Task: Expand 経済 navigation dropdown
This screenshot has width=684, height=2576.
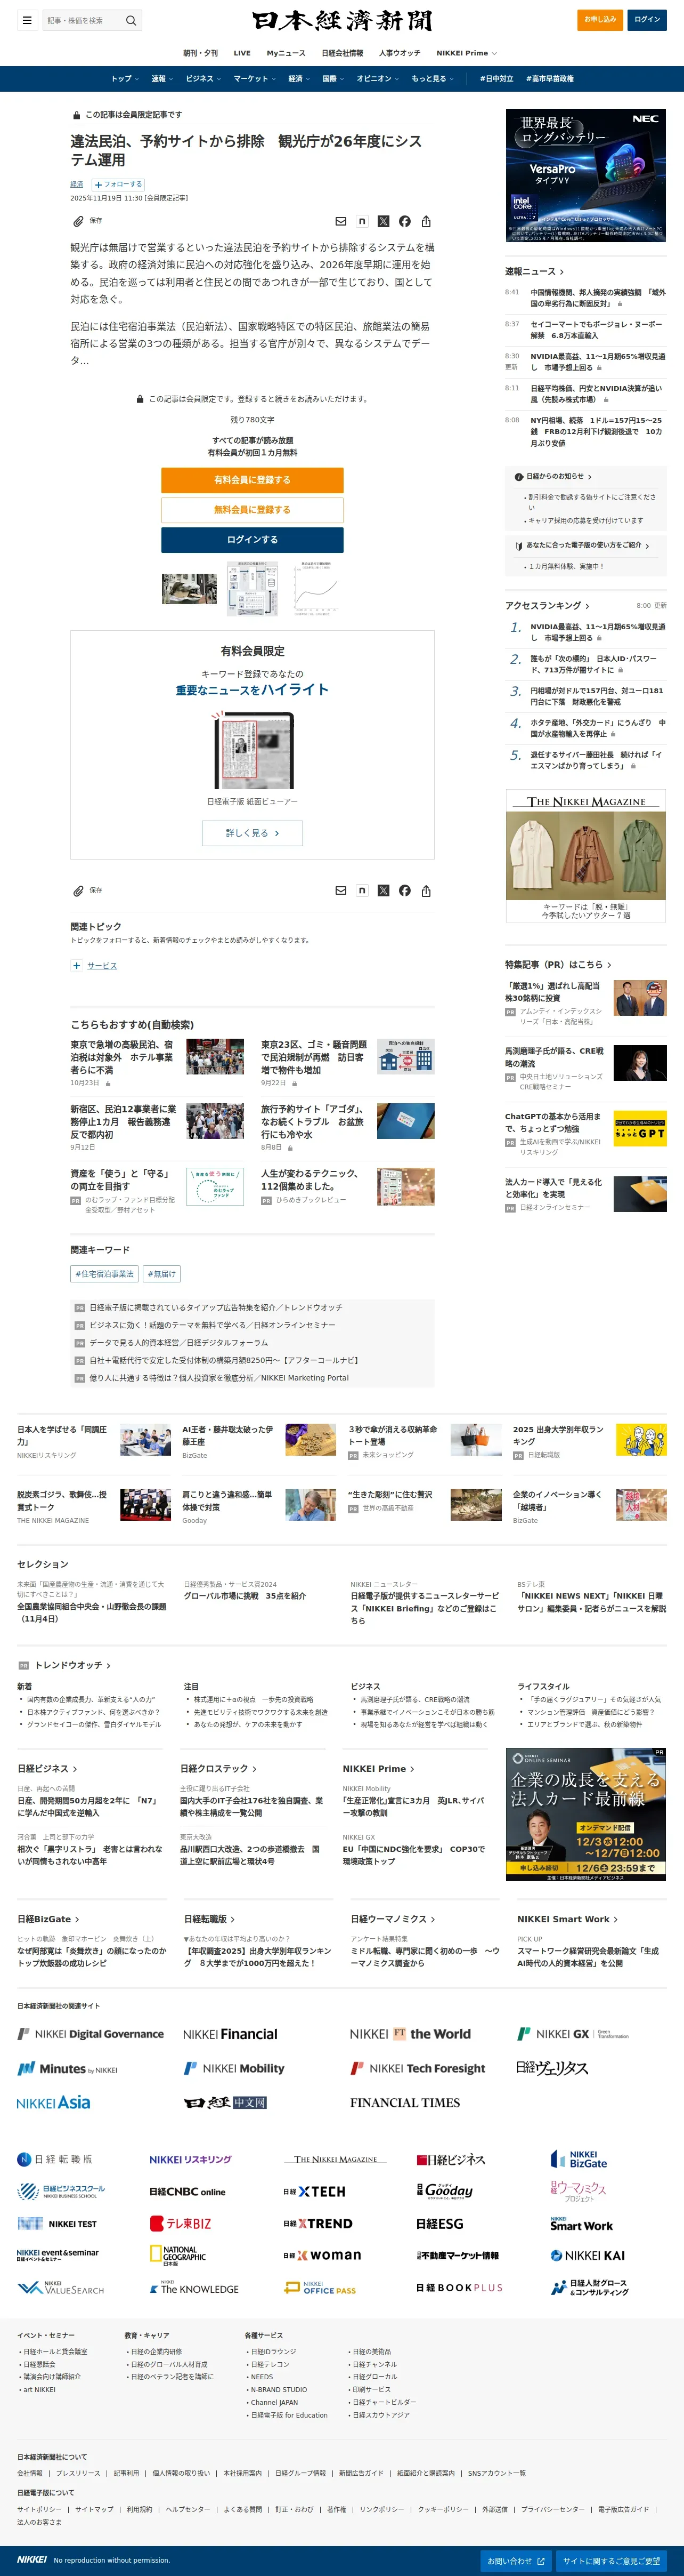Action: [298, 79]
